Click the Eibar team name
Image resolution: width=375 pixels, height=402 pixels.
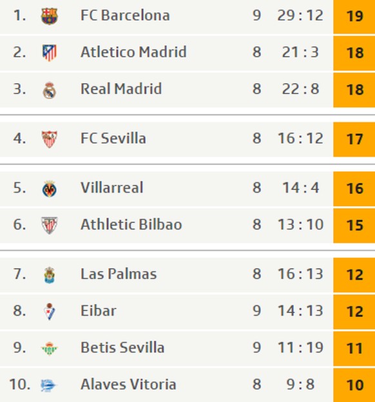point(98,311)
